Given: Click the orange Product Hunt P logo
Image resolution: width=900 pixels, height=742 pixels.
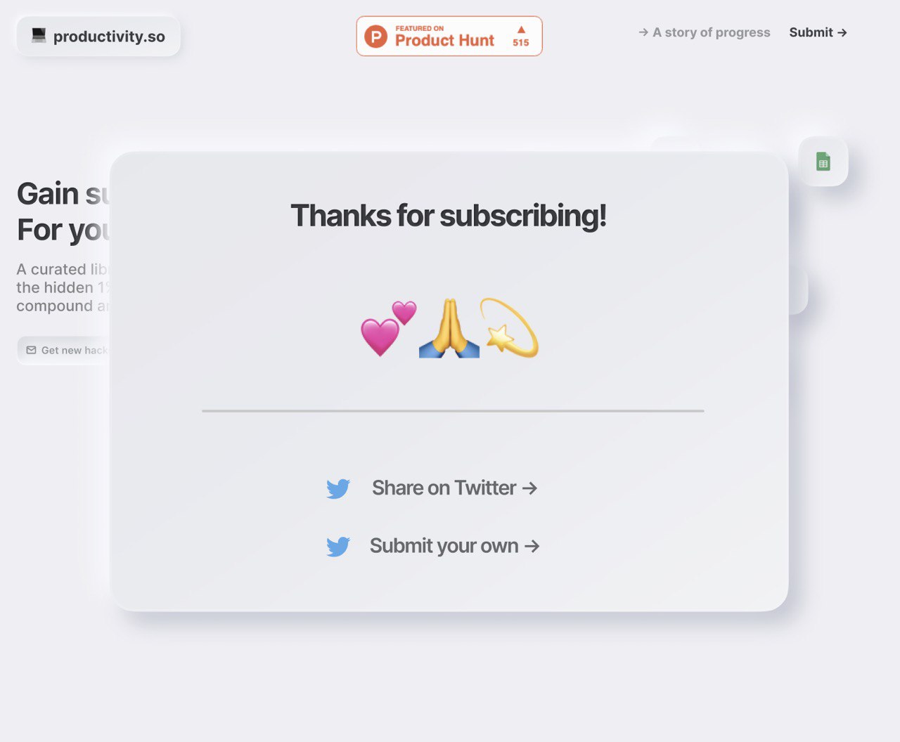Looking at the screenshot, I should (376, 37).
